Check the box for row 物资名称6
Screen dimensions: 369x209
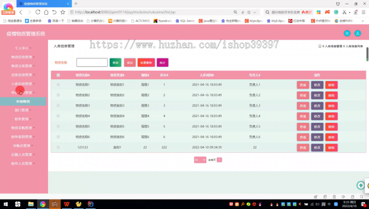click(58, 137)
